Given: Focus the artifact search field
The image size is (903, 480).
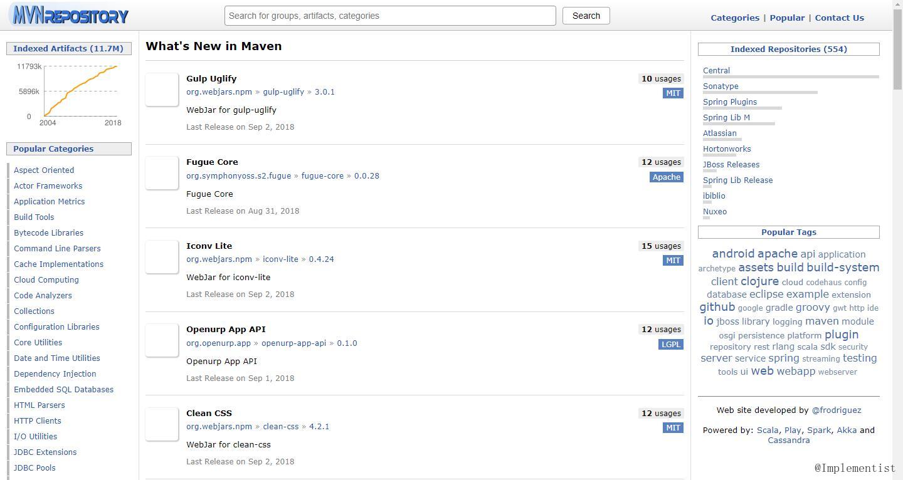Looking at the screenshot, I should [x=390, y=16].
